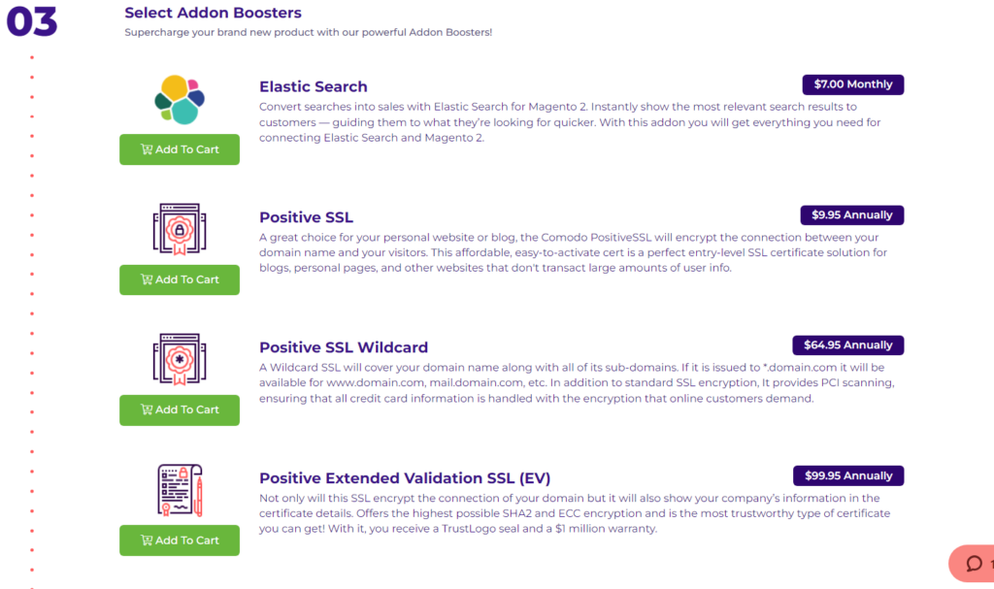This screenshot has height=589, width=994.
Task: Add Positive Extended Validation SSL to cart
Action: [179, 540]
